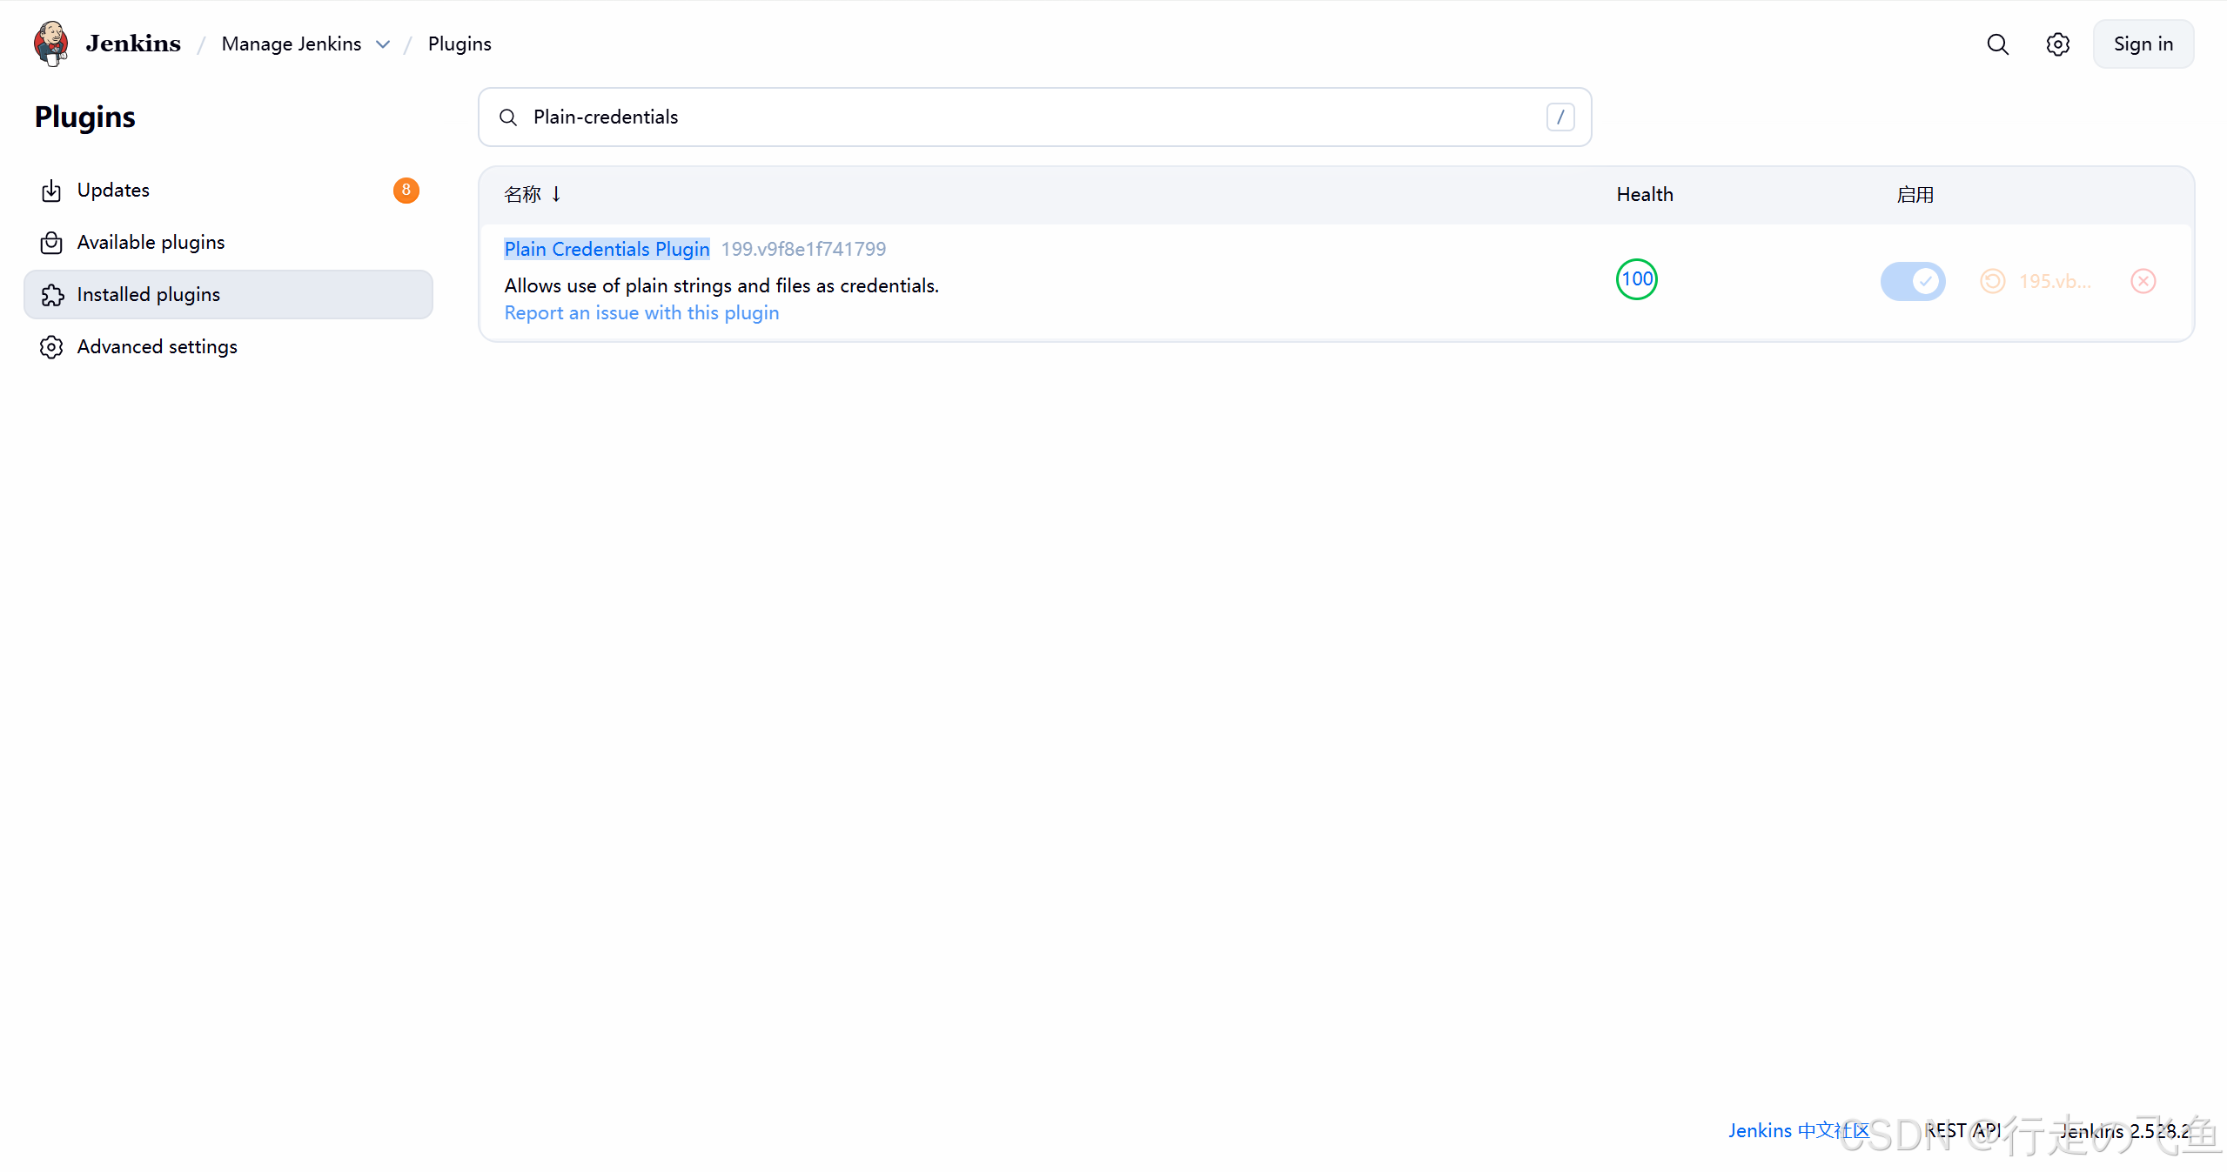
Task: Open the Updates section
Action: (228, 190)
